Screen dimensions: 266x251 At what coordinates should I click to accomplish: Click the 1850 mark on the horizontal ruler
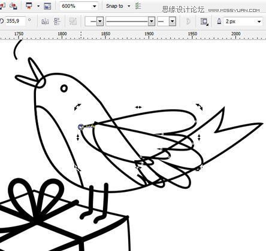(x=105, y=33)
